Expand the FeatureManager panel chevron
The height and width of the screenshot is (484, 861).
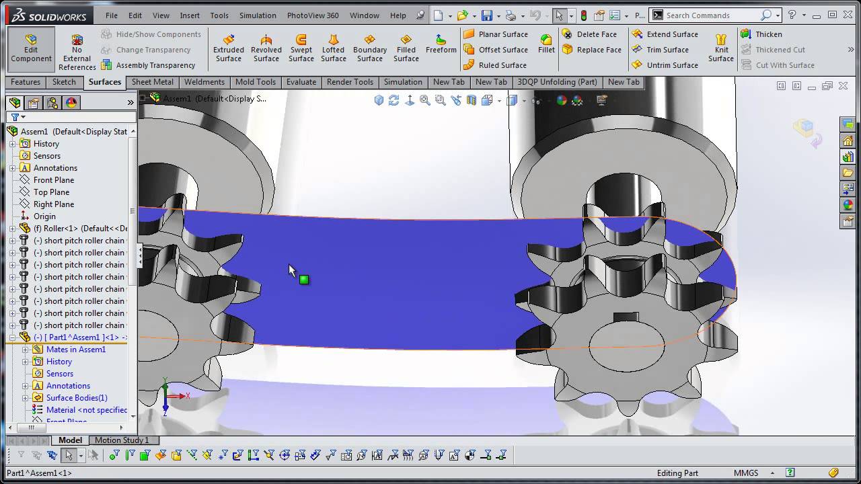pos(130,103)
